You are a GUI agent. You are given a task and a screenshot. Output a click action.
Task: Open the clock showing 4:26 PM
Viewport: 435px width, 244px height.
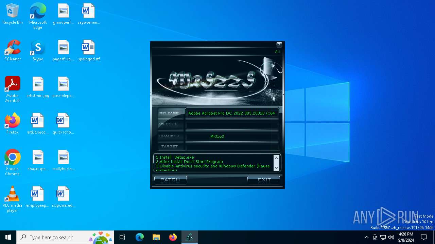(x=406, y=237)
